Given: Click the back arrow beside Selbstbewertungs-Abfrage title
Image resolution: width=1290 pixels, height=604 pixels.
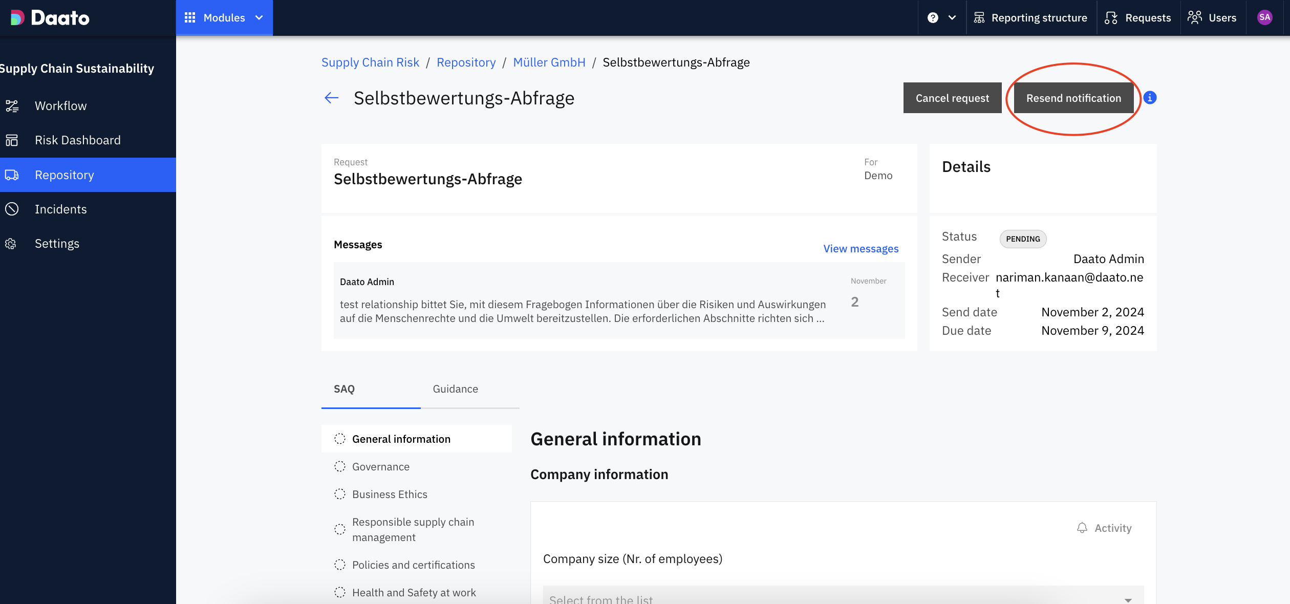Looking at the screenshot, I should click(332, 98).
